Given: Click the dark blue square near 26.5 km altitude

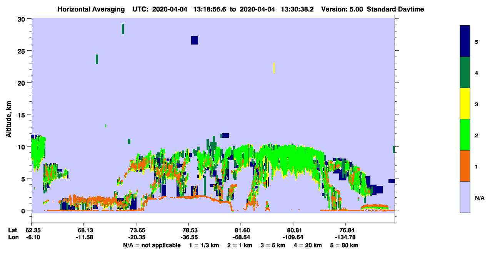Looking at the screenshot, I should click(195, 40).
